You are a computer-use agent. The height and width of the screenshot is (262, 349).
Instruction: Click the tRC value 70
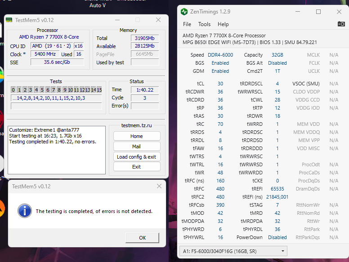[220, 124]
